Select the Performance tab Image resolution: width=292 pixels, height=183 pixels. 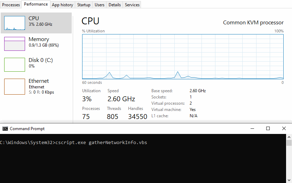click(36, 5)
